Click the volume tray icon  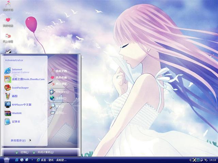[205, 160]
